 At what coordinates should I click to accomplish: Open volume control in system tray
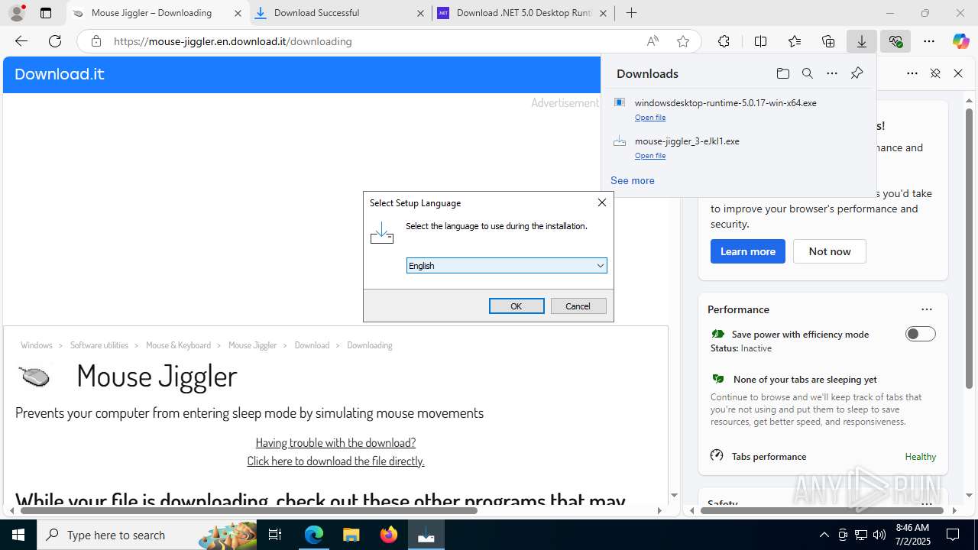tap(879, 535)
